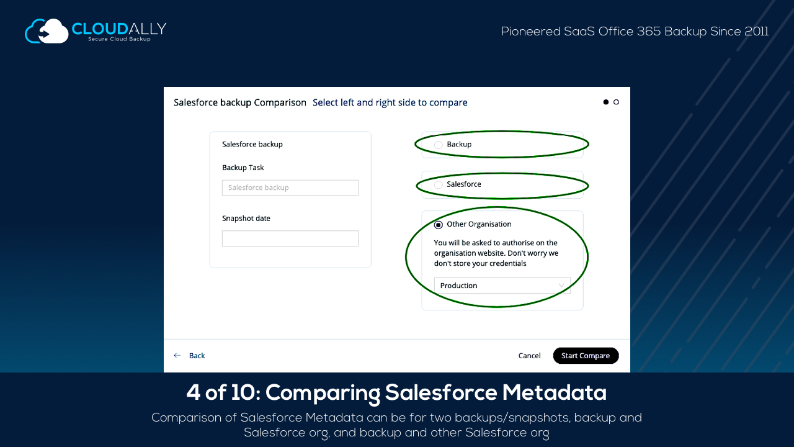The width and height of the screenshot is (794, 447).
Task: Click the Cancel button
Action: click(529, 355)
